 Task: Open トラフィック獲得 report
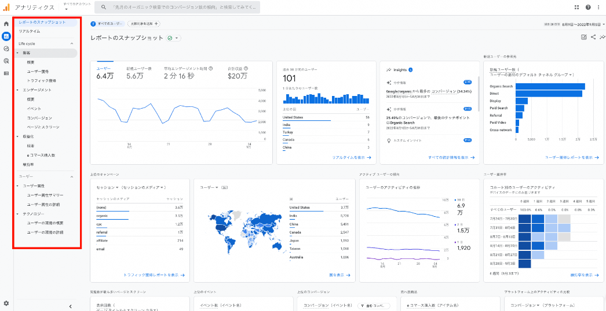click(41, 81)
